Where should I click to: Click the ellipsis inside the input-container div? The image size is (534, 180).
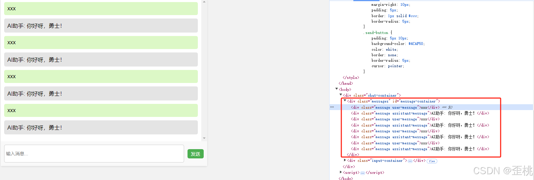[410, 161]
